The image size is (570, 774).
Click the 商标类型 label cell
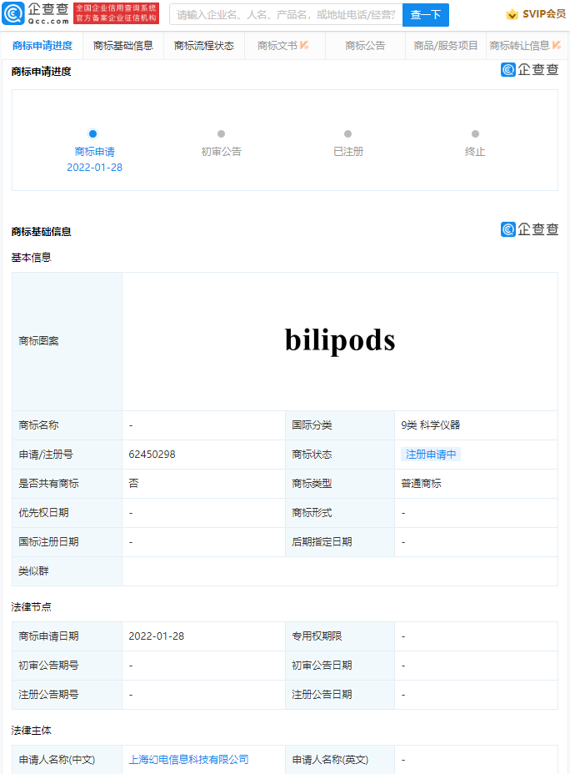click(x=340, y=483)
